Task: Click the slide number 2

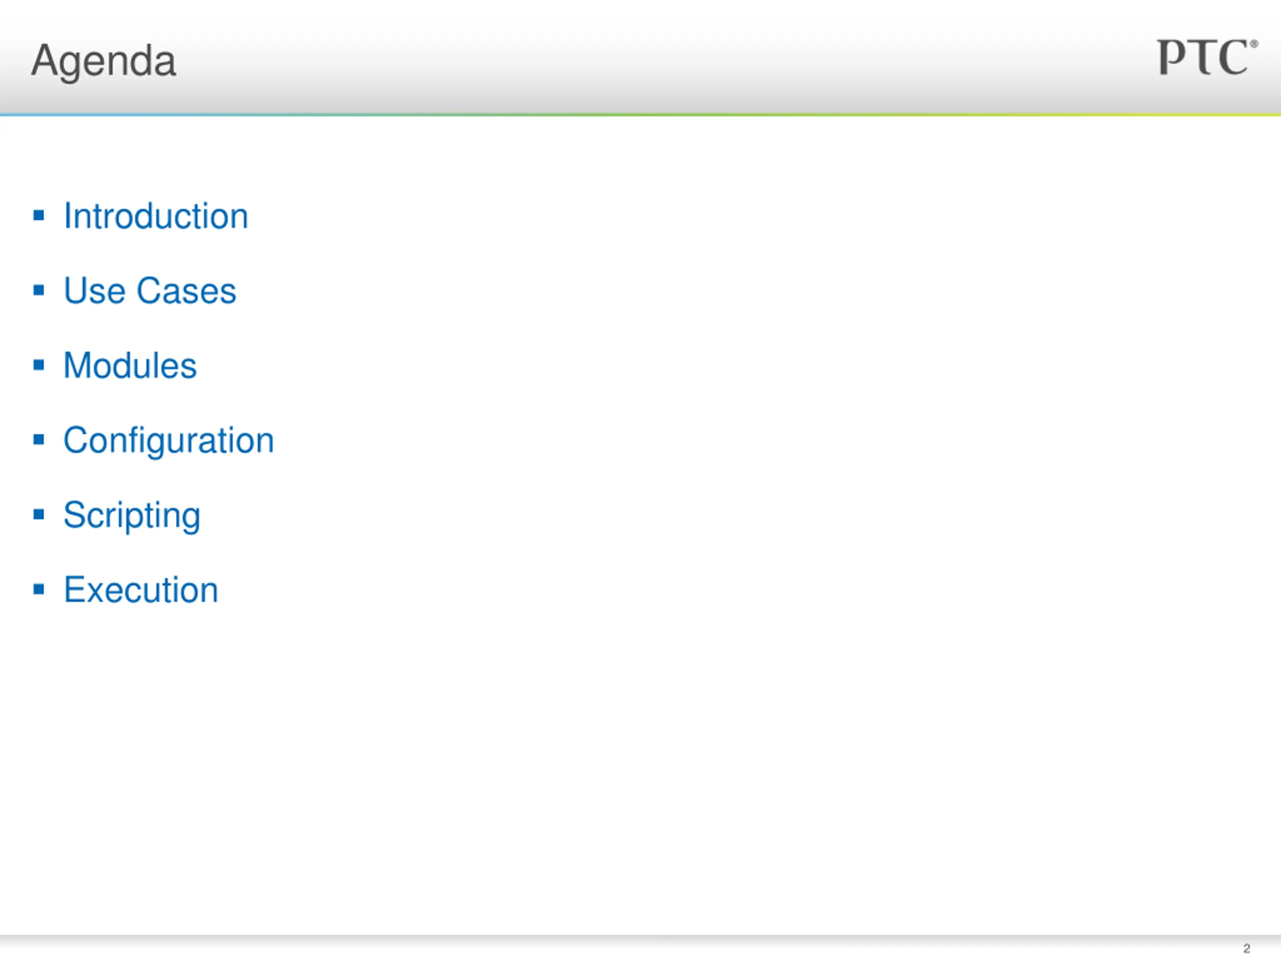Action: 1246,949
